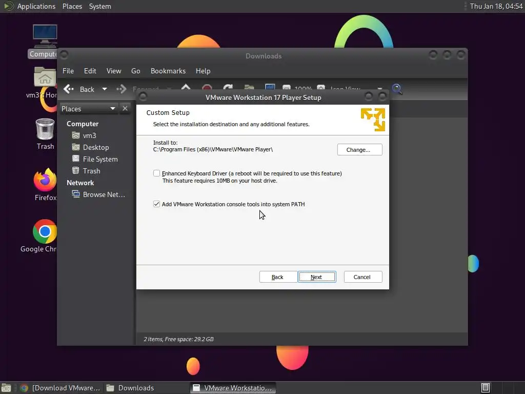Open the Help menu in Downloads window
Screen dimensions: 525x394
coord(203,71)
